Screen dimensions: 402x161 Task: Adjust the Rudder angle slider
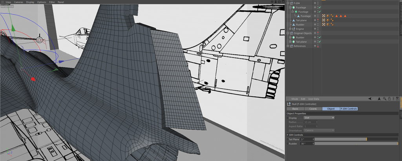[x=356, y=144]
